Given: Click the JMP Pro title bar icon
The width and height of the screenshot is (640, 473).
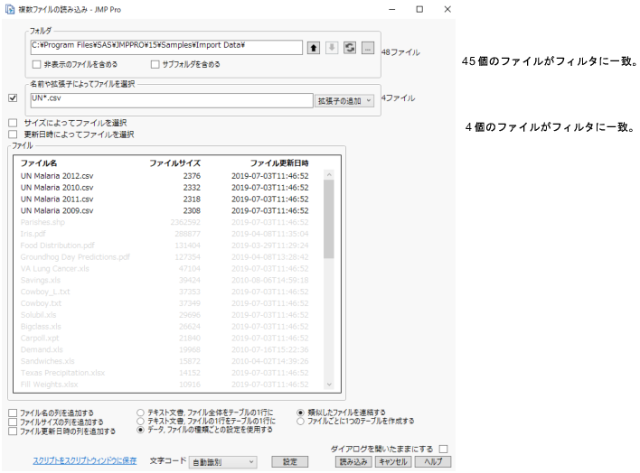Looking at the screenshot, I should coord(9,9).
